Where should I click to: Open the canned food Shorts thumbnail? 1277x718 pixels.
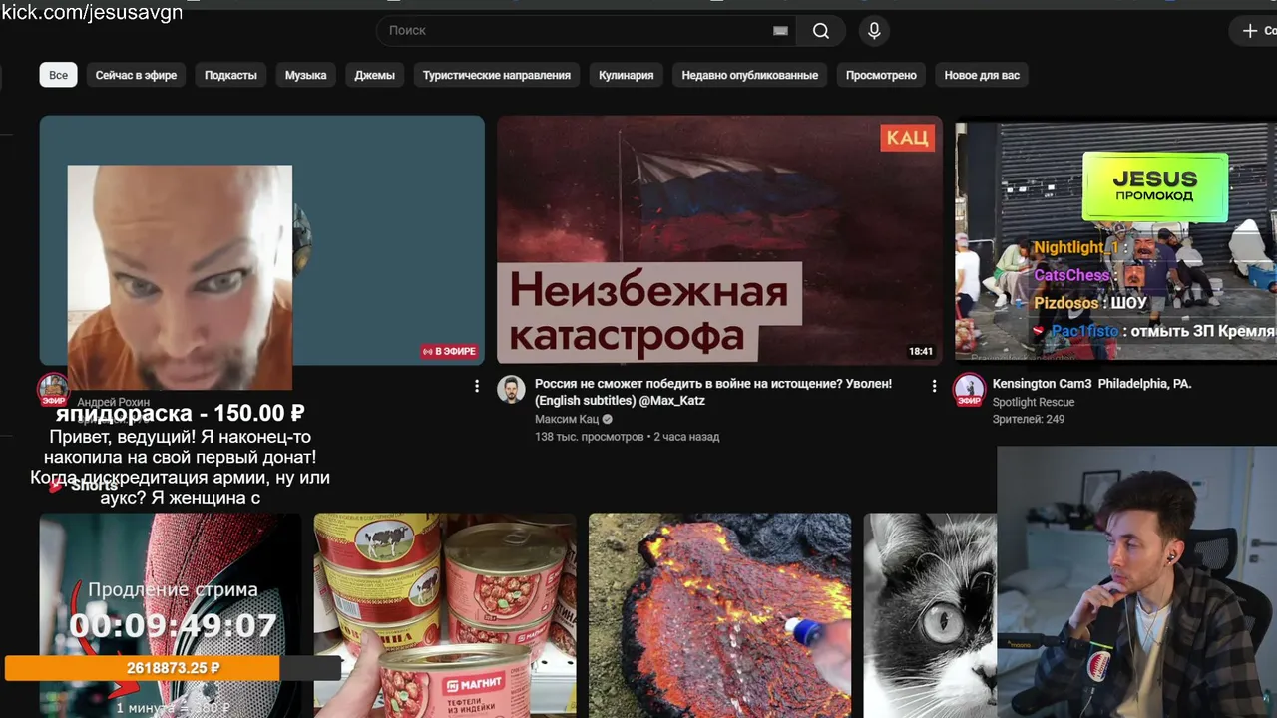pyautogui.click(x=445, y=615)
